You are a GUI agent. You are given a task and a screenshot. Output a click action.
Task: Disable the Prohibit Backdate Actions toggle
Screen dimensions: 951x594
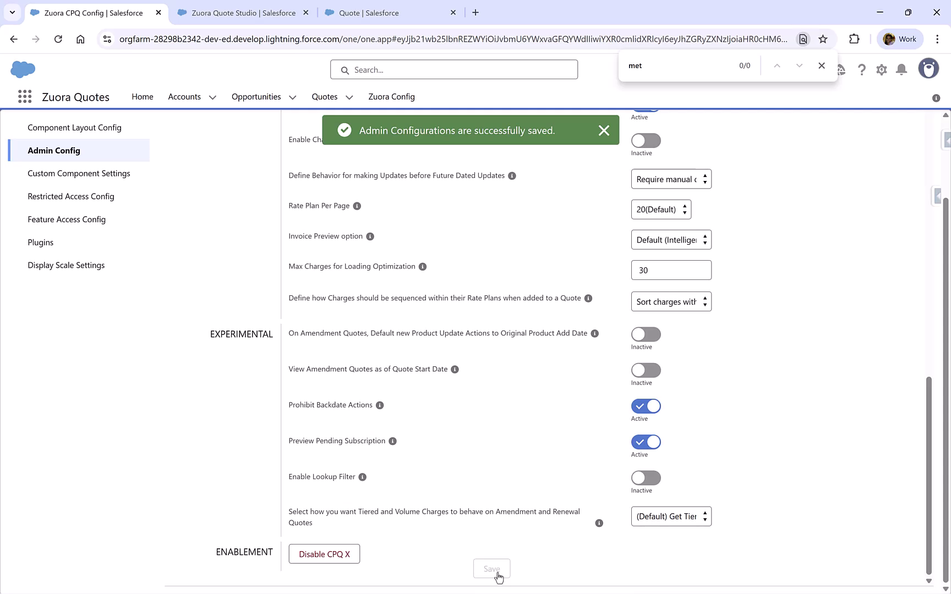click(x=645, y=406)
